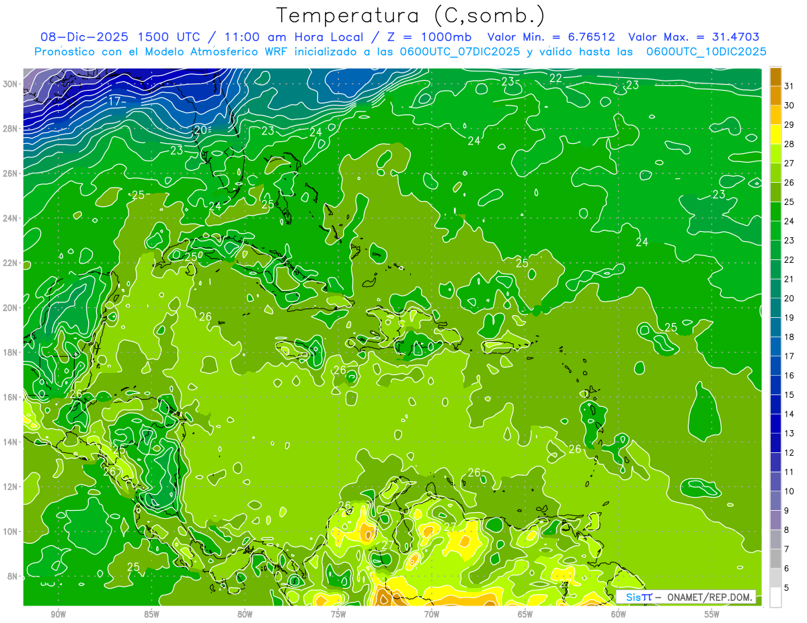Image resolution: width=807 pixels, height=623 pixels.
Task: Click colorbar label "12"
Action: 790,452
